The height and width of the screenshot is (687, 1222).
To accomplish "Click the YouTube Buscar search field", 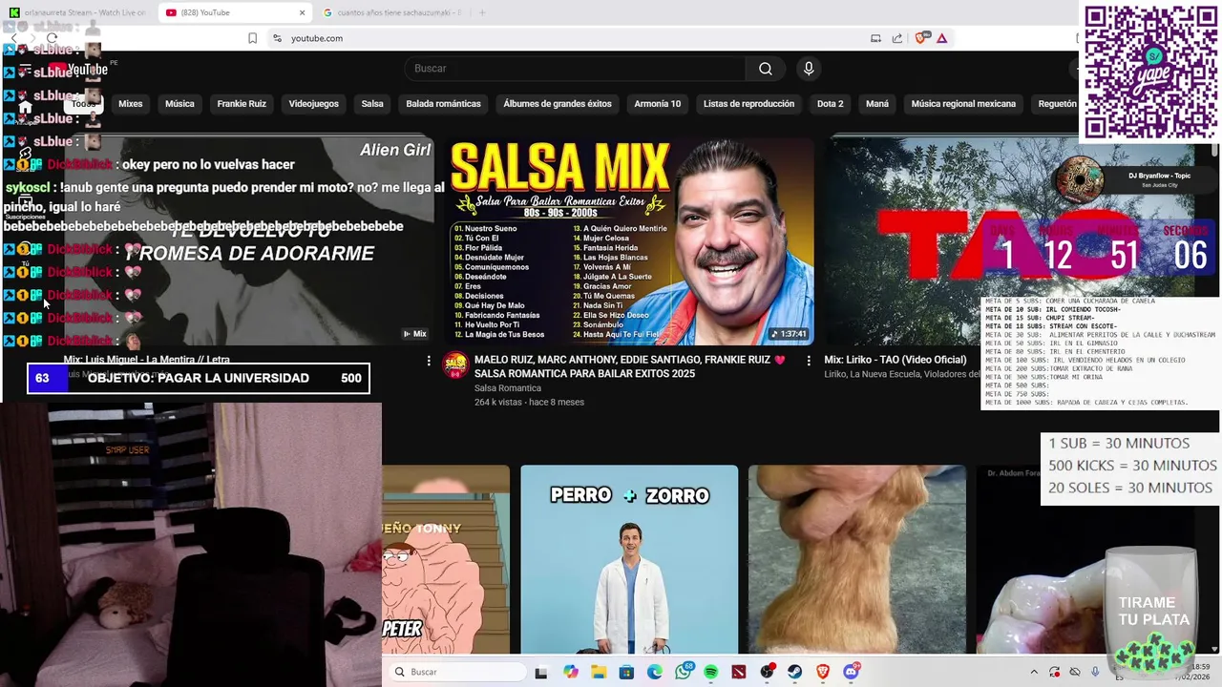I will [x=575, y=69].
